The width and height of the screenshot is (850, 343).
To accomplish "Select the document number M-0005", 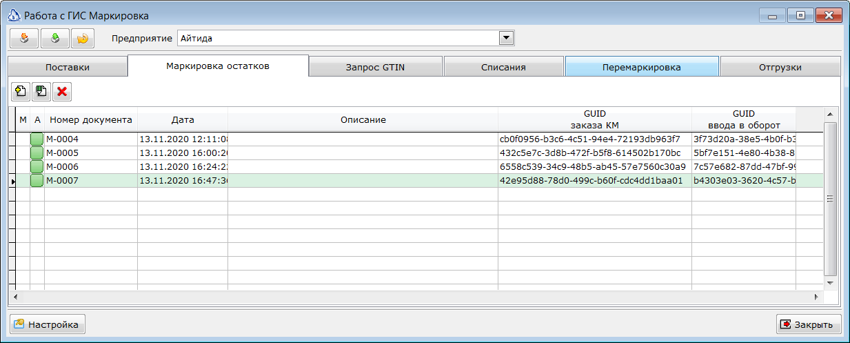I will point(91,153).
